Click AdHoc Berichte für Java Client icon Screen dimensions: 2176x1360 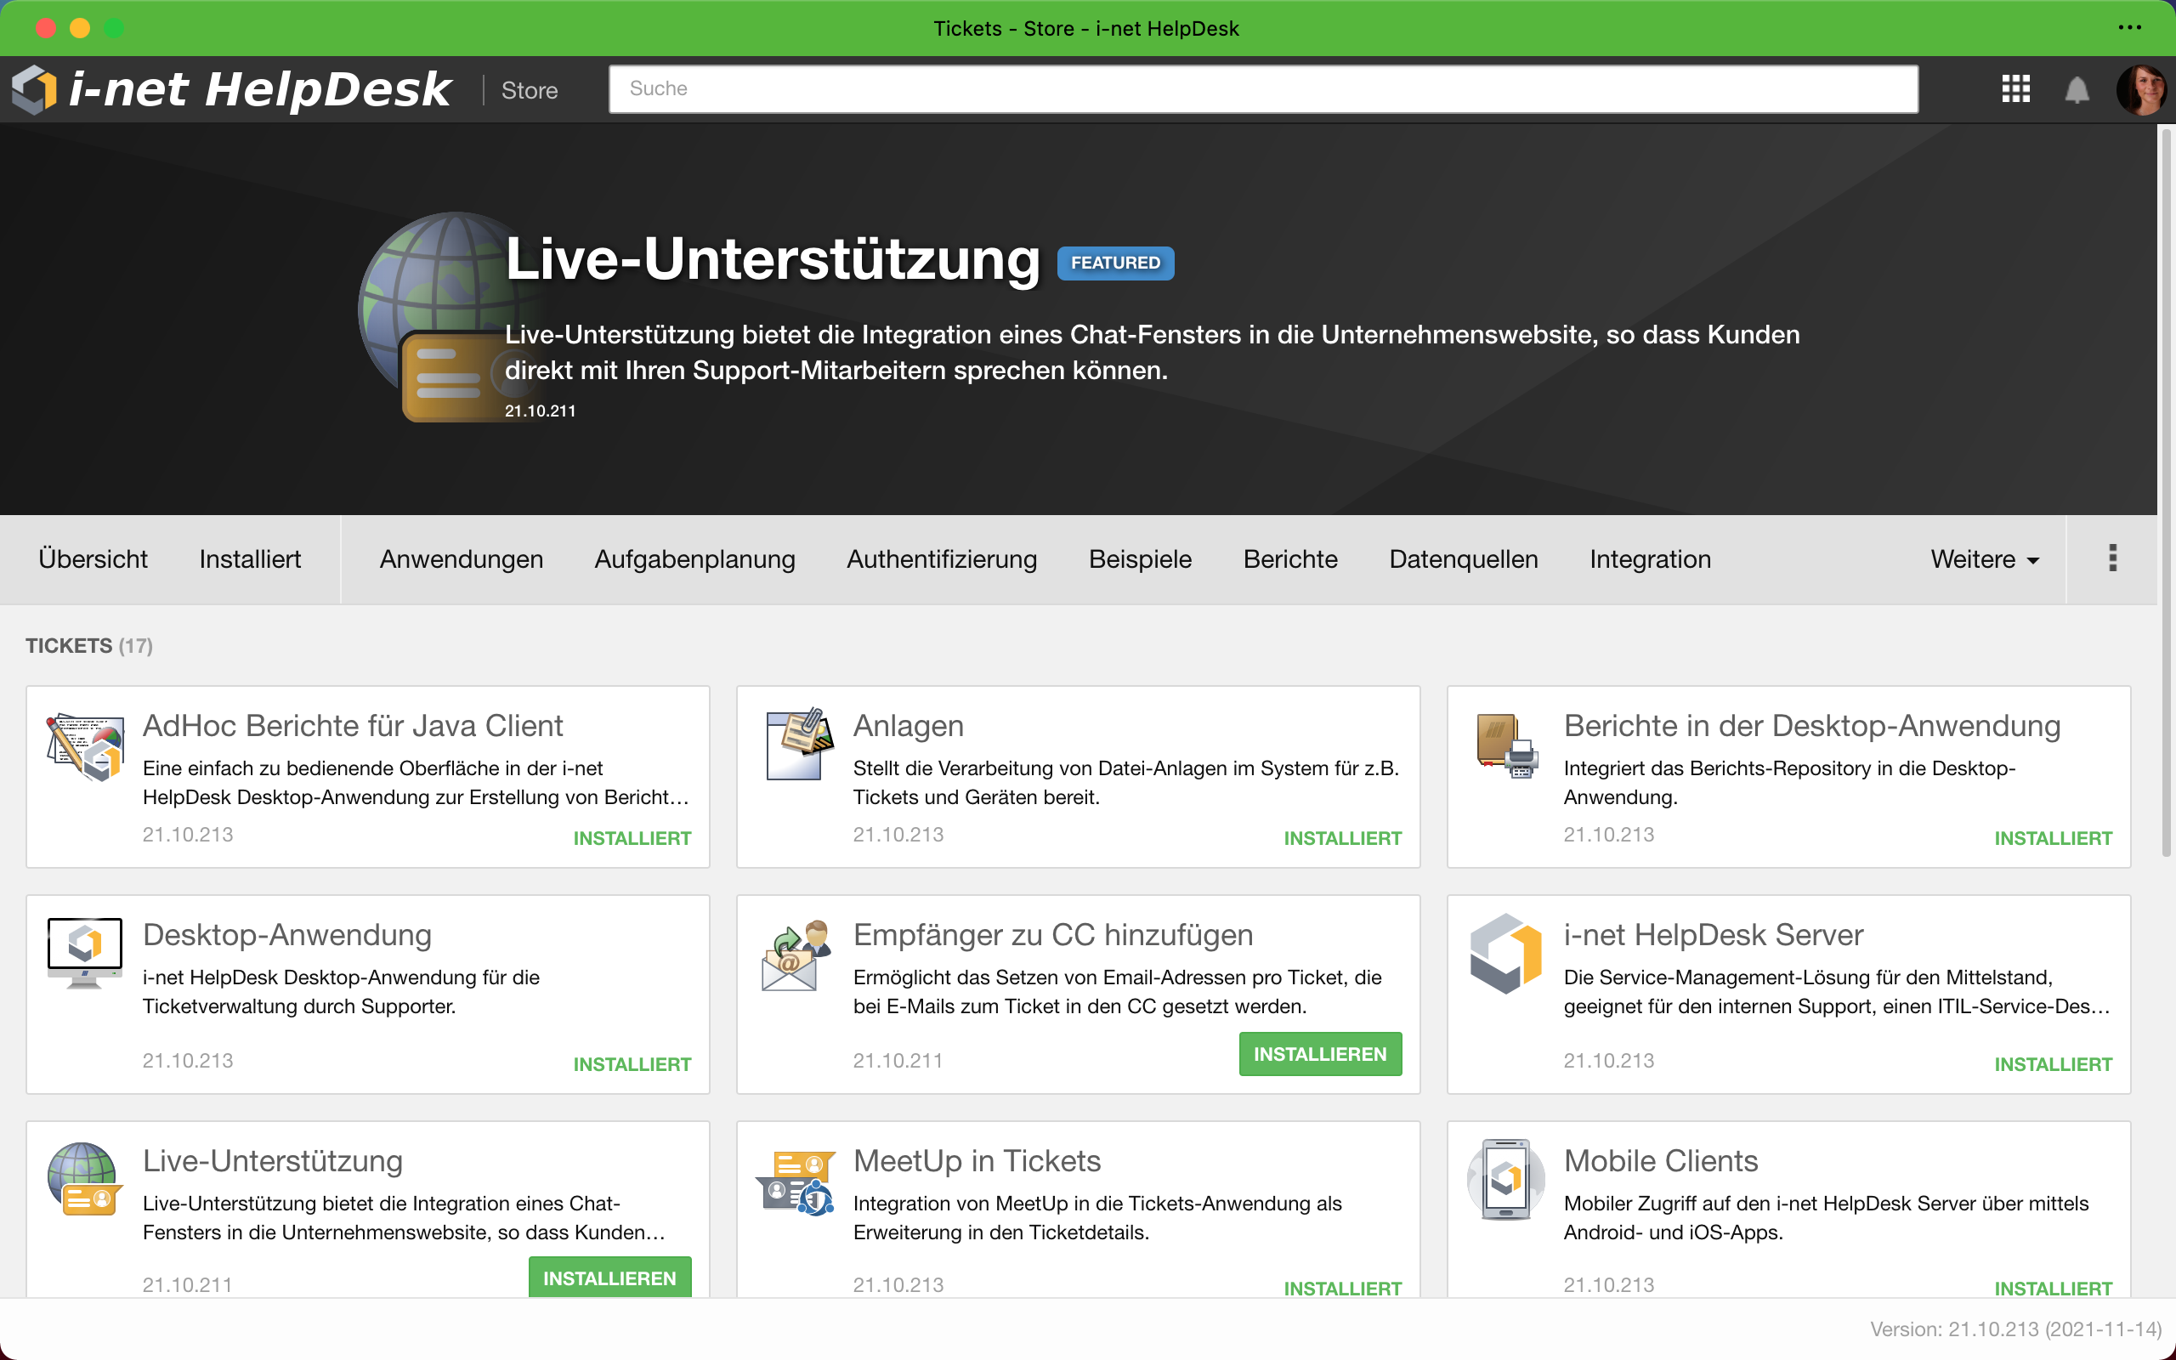tap(84, 746)
